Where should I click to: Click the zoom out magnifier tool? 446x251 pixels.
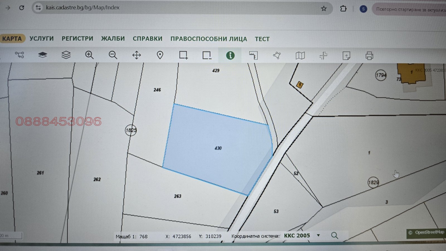tap(113, 55)
